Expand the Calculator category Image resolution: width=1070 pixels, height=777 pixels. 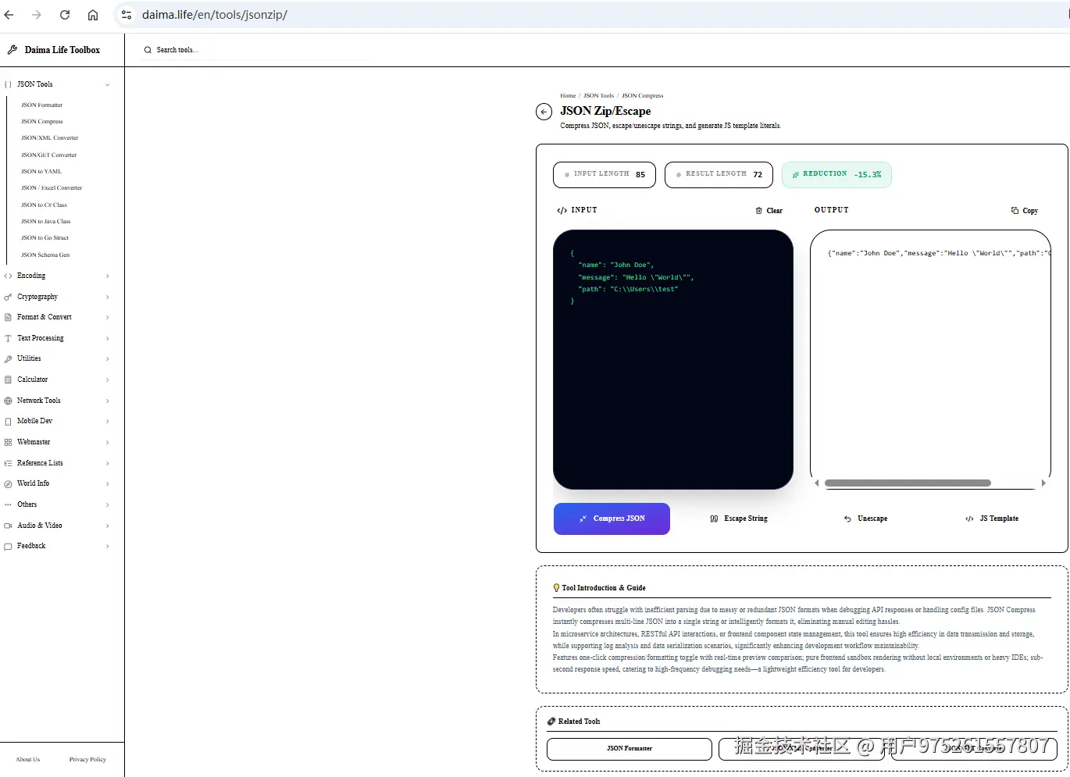click(x=57, y=380)
